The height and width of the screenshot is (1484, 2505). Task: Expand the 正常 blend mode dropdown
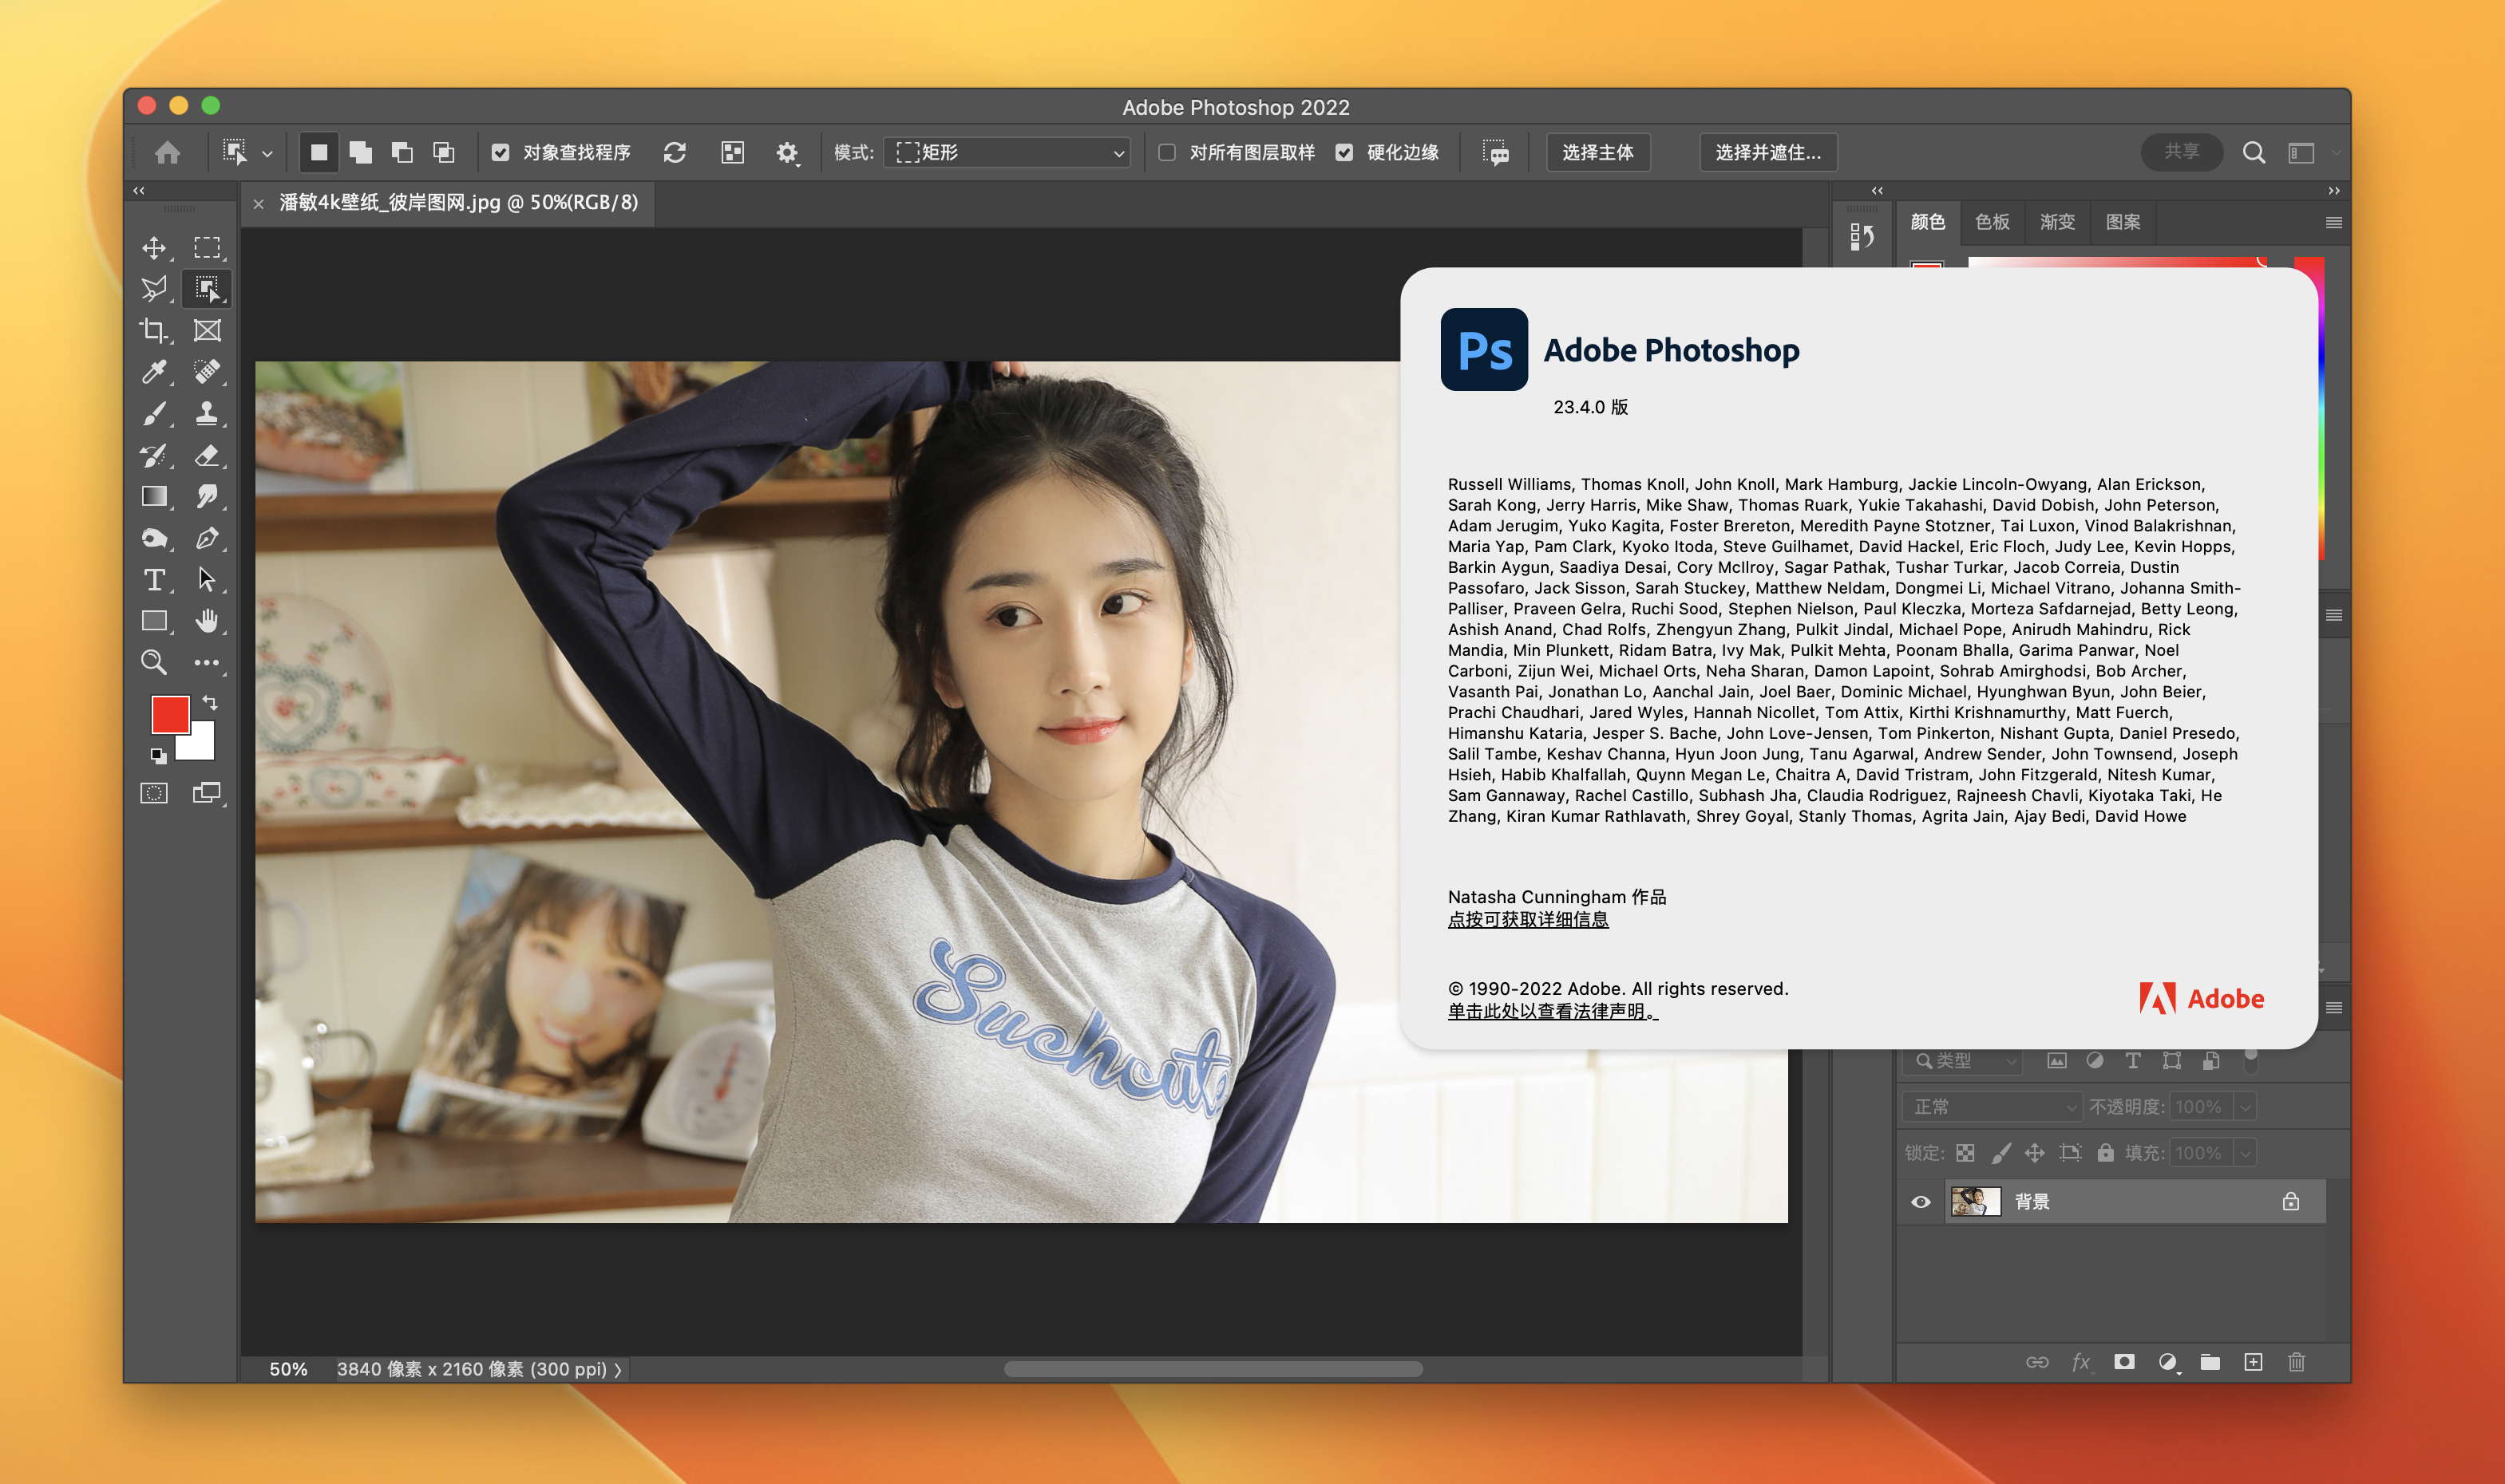[x=1991, y=1107]
